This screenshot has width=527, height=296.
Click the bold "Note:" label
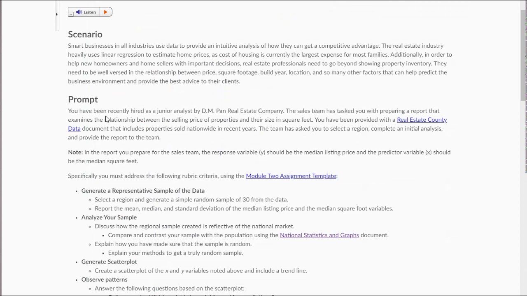pyautogui.click(x=75, y=153)
